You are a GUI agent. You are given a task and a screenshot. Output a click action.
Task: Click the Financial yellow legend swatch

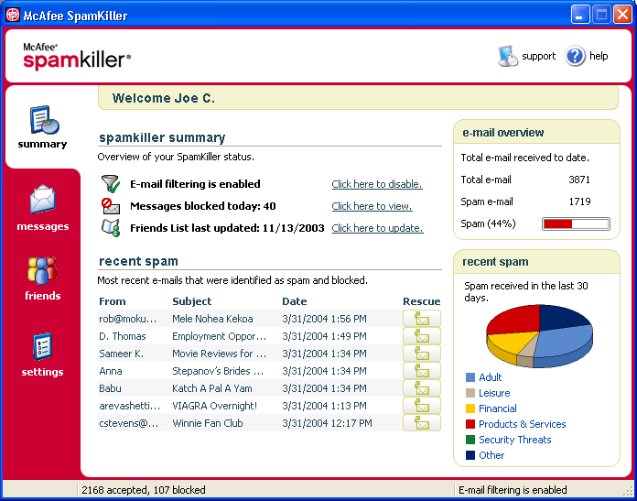coord(470,408)
